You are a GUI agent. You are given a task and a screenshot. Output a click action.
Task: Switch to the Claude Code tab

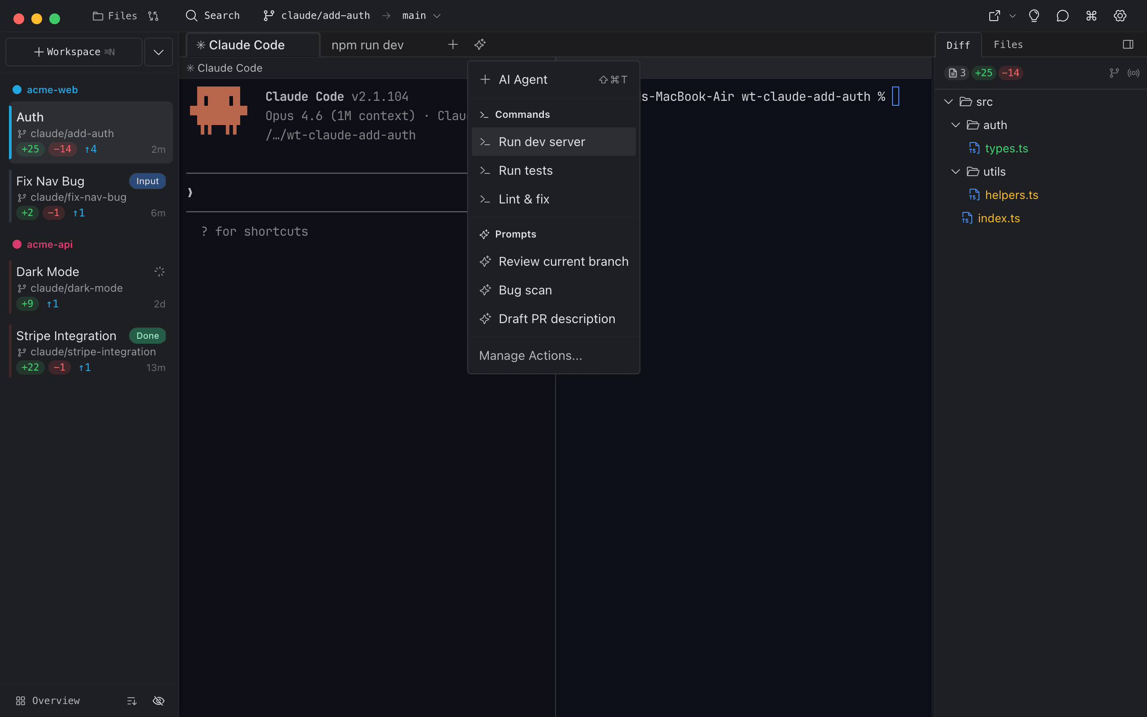tap(253, 45)
